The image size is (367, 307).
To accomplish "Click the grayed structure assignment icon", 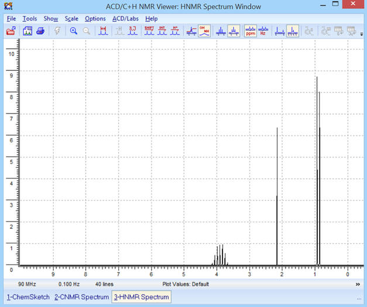I will (326, 31).
